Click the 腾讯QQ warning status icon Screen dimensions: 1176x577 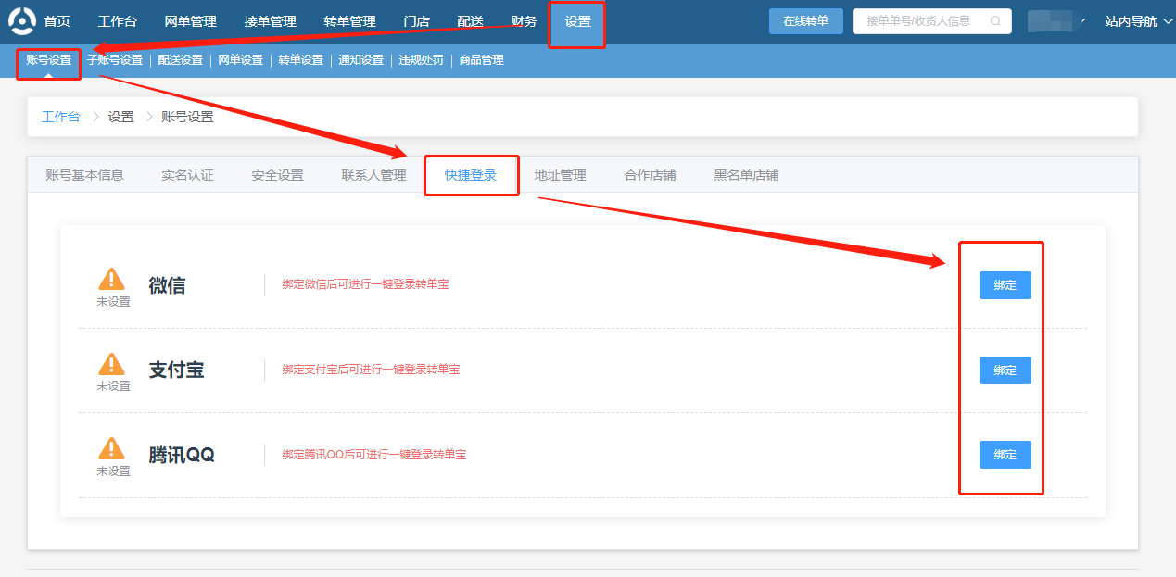(111, 448)
